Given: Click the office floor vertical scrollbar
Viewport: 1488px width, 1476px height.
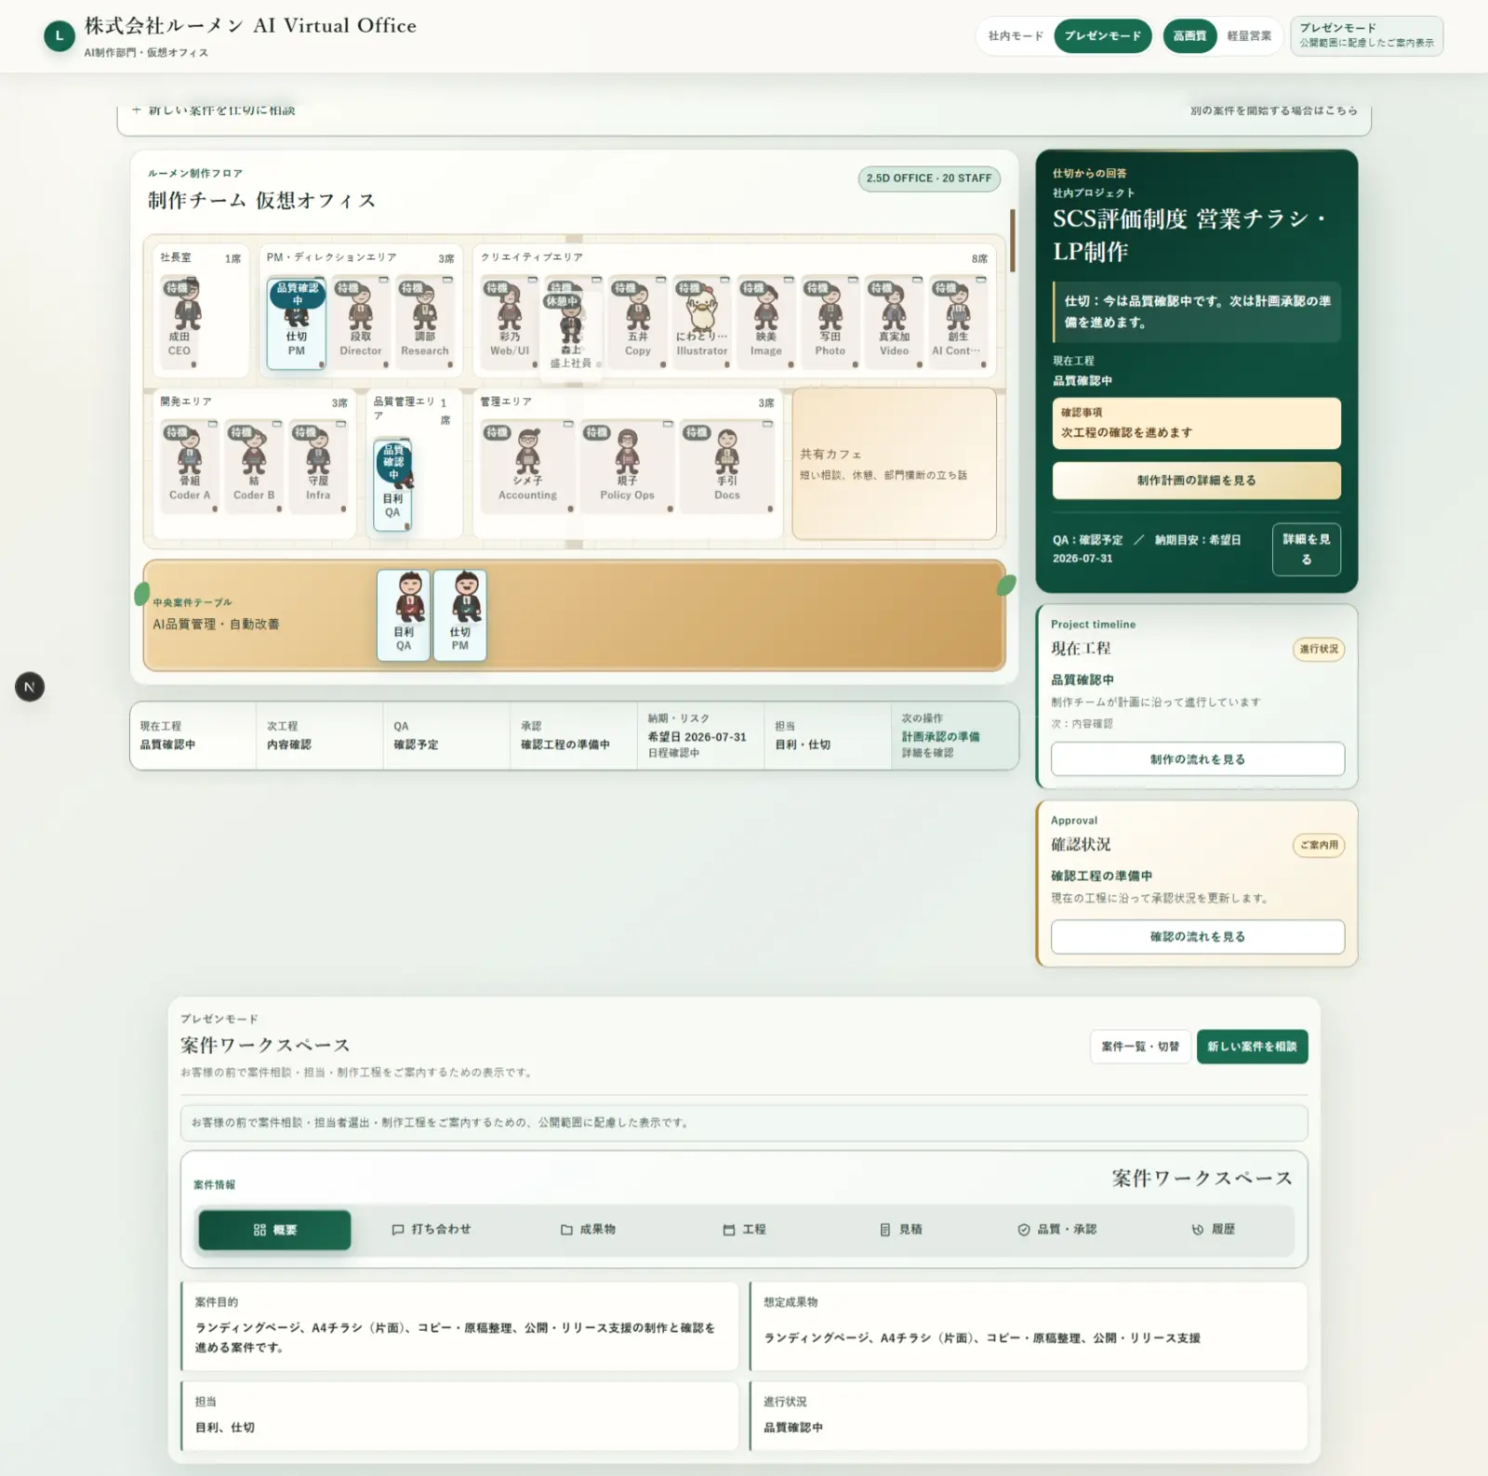Looking at the screenshot, I should [x=1012, y=240].
